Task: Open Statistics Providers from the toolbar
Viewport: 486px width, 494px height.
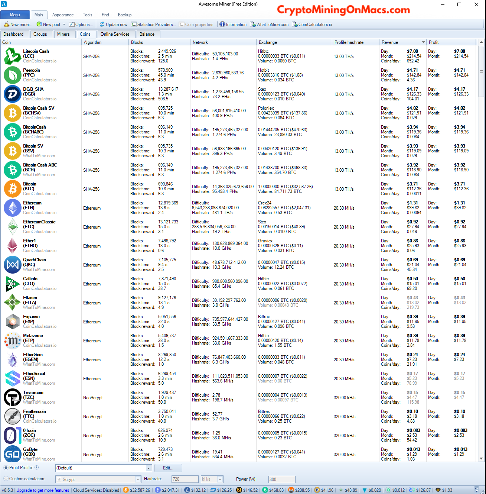Action: point(154,25)
